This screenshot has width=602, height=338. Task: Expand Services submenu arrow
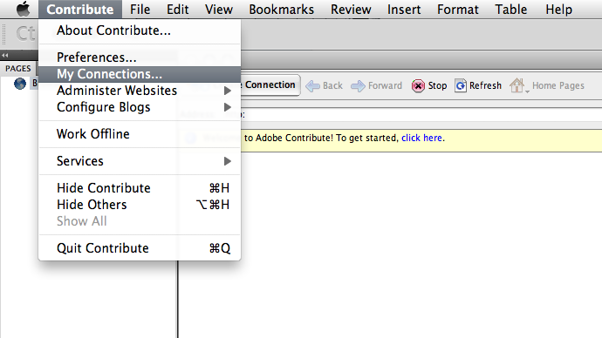(228, 161)
